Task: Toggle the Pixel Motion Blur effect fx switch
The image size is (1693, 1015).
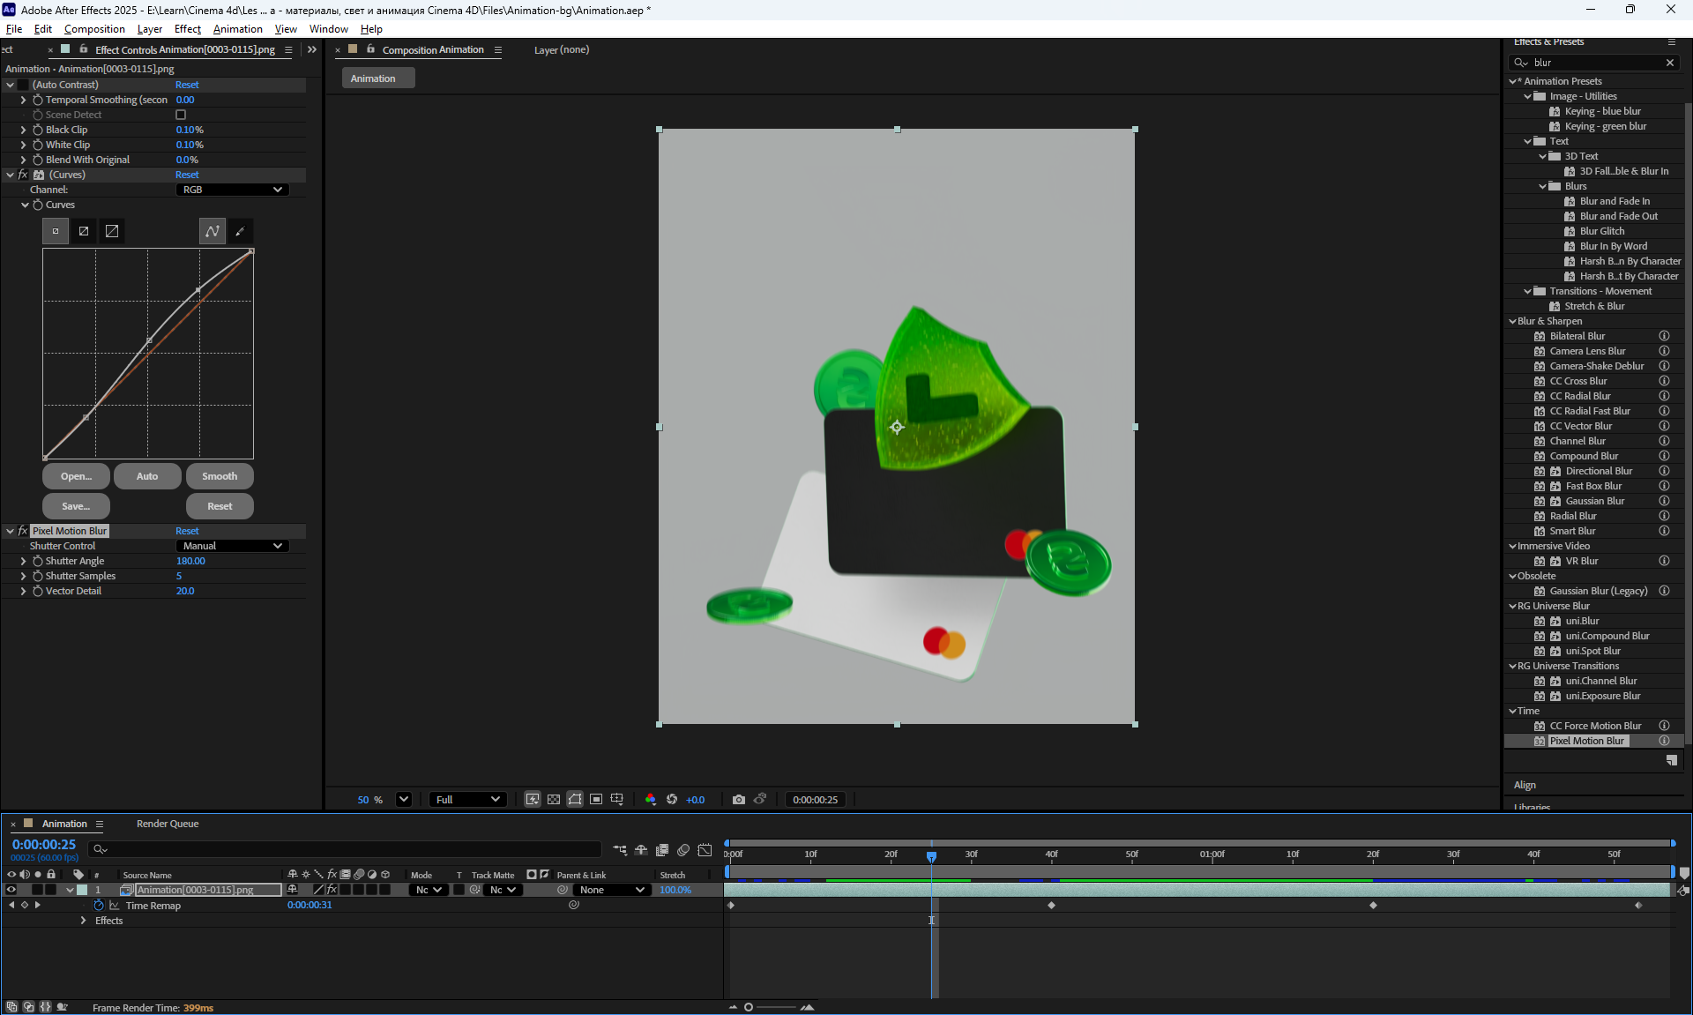Action: [x=23, y=531]
